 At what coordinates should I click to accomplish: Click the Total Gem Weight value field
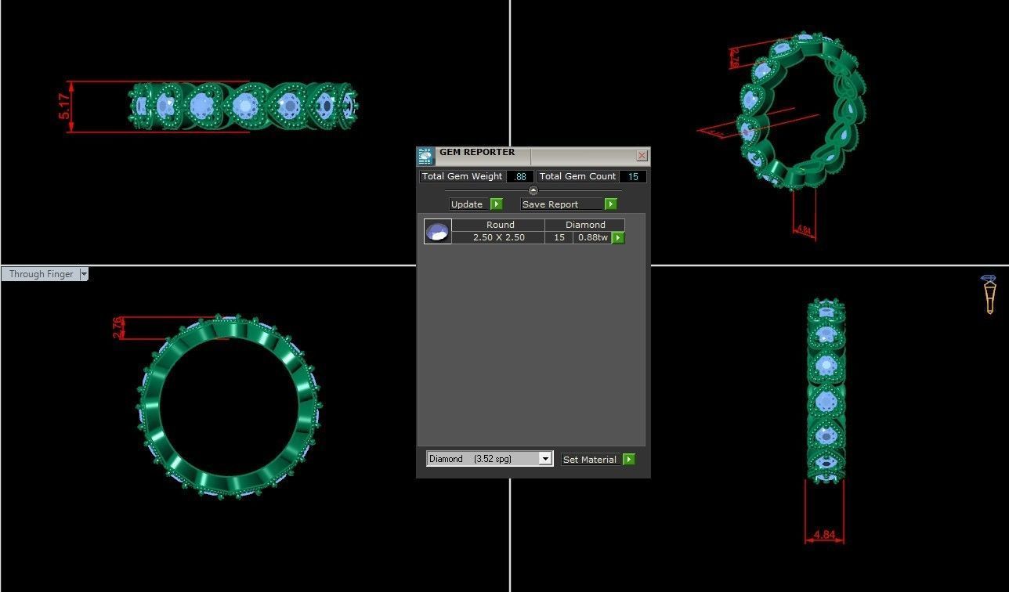point(520,177)
